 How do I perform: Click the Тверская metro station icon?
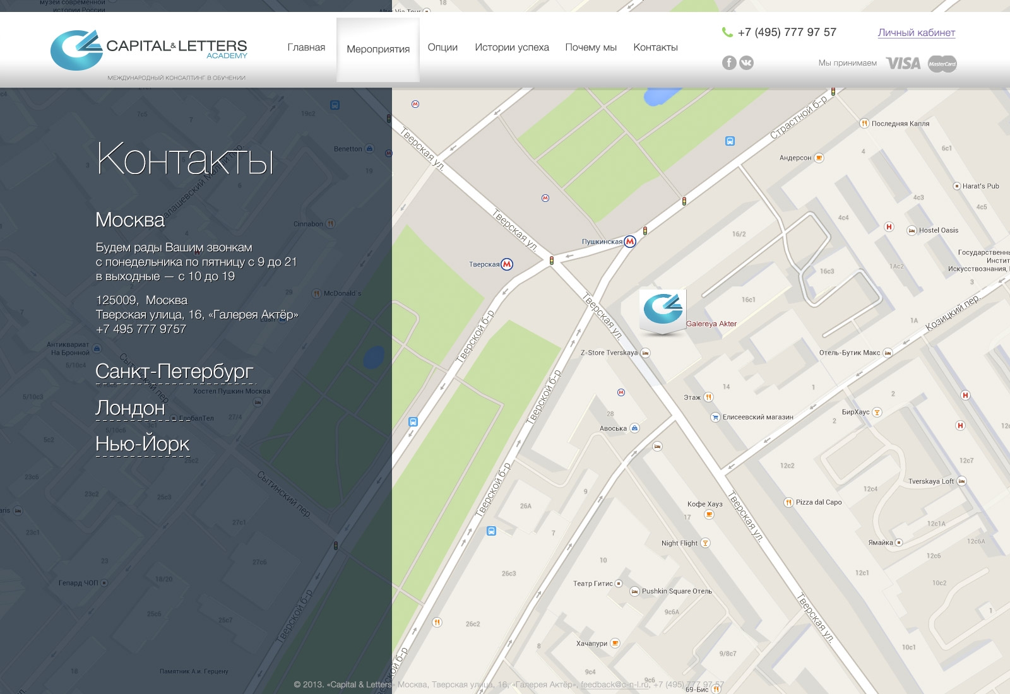507,264
